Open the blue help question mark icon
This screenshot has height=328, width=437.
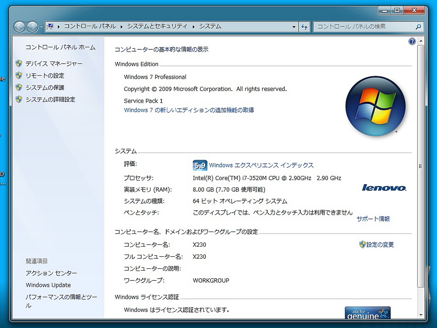[412, 41]
